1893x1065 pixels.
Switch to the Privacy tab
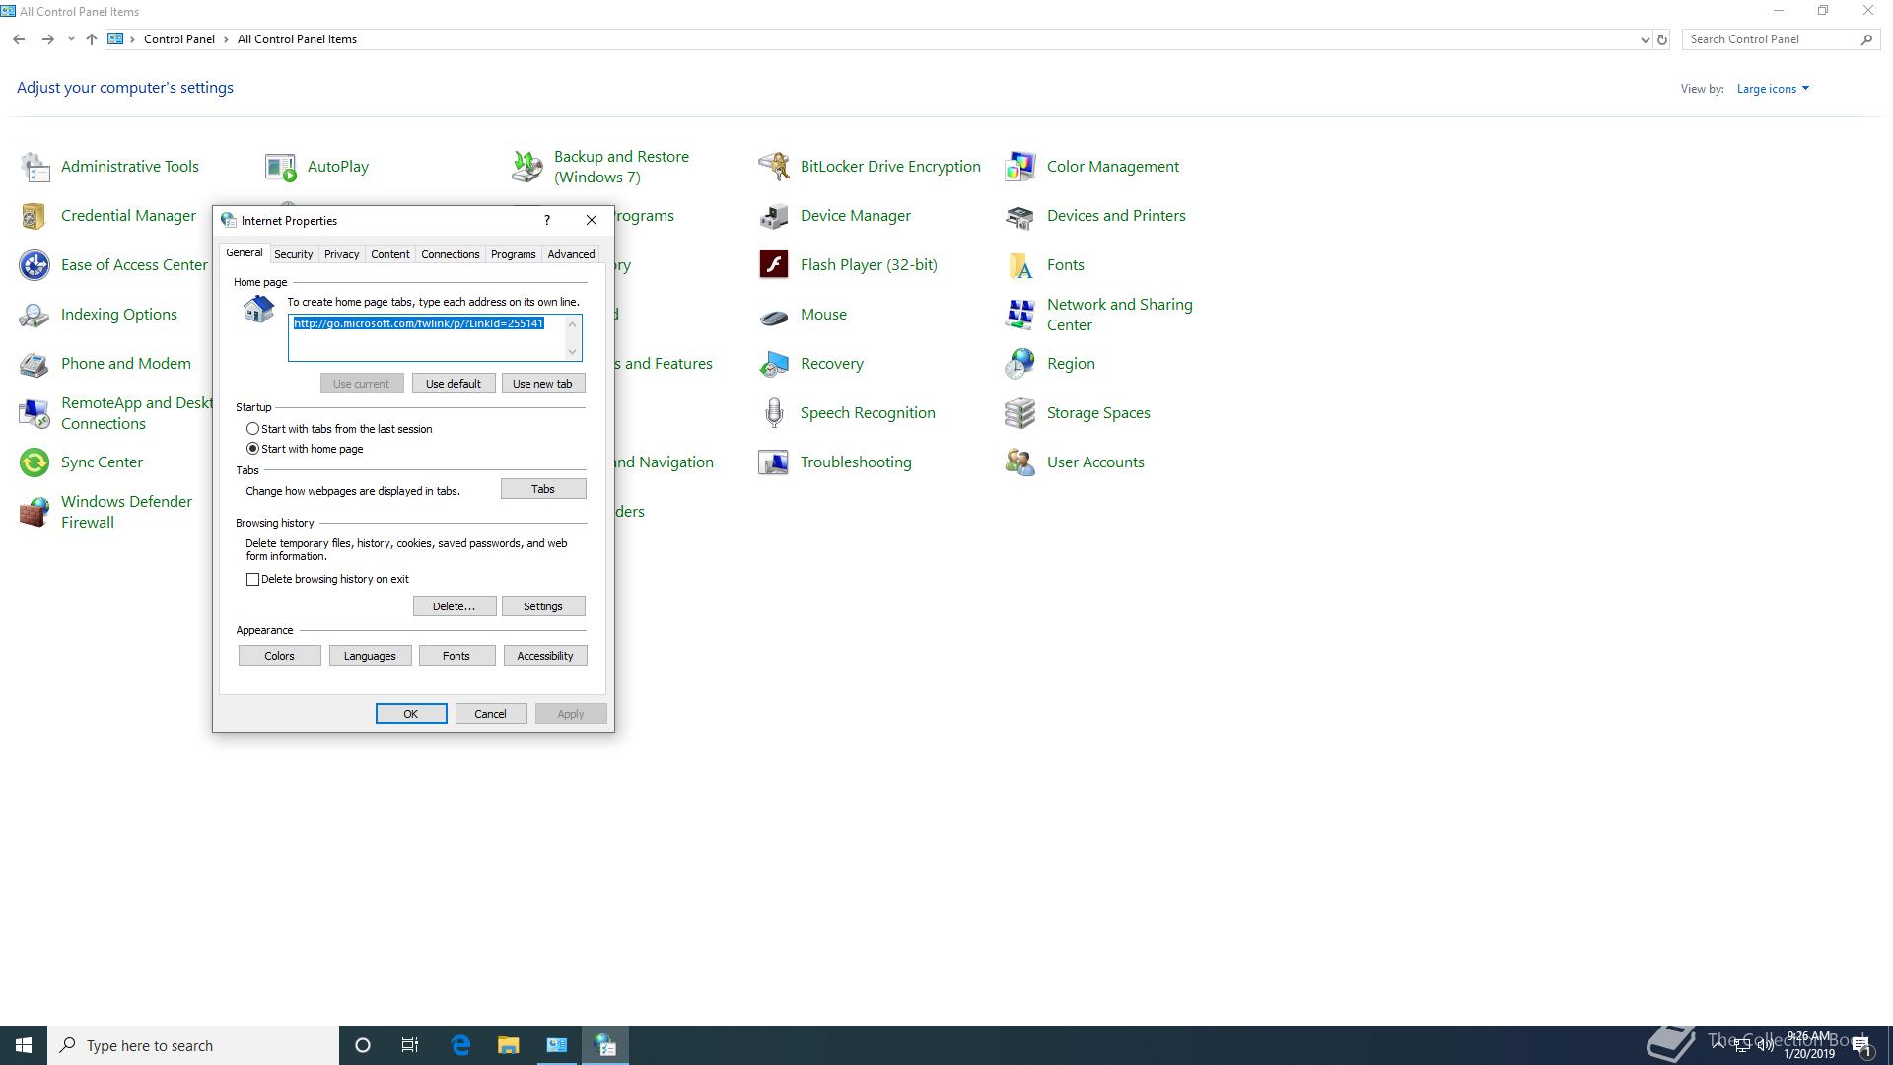tap(341, 254)
